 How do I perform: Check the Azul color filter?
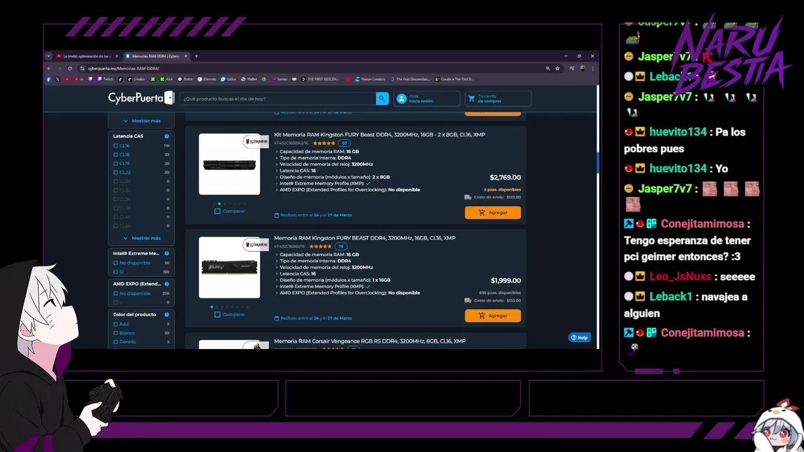(x=116, y=324)
